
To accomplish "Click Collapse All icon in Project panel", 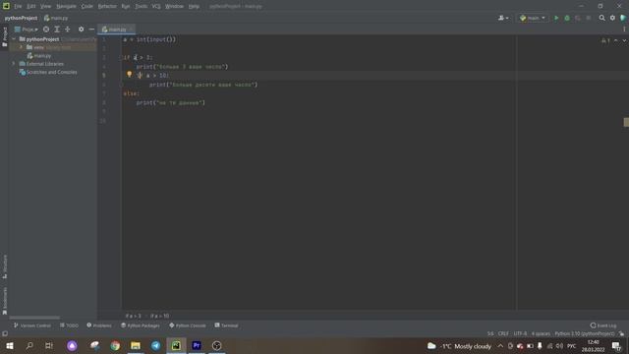I will point(68,29).
